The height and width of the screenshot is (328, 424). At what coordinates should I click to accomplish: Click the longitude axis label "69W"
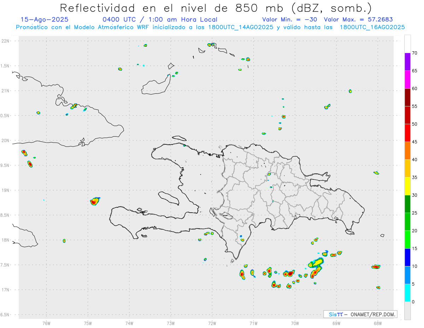336,323
